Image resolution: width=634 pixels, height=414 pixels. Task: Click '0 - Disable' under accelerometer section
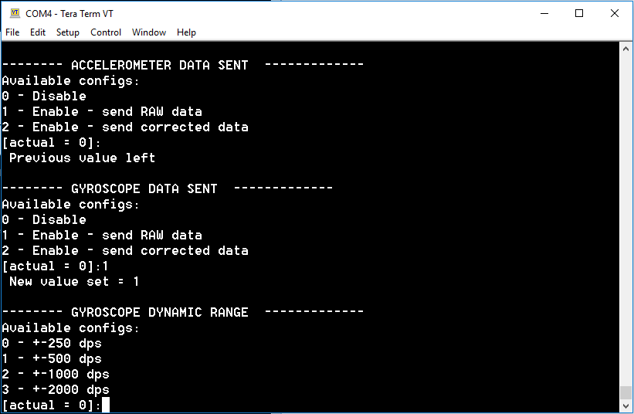tap(44, 97)
